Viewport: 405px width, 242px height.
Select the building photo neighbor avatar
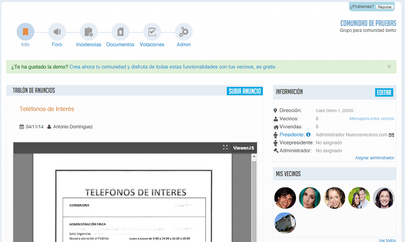285,223
